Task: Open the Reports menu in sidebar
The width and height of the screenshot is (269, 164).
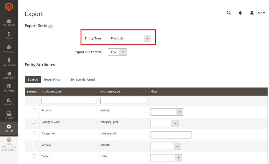Action: point(9,101)
